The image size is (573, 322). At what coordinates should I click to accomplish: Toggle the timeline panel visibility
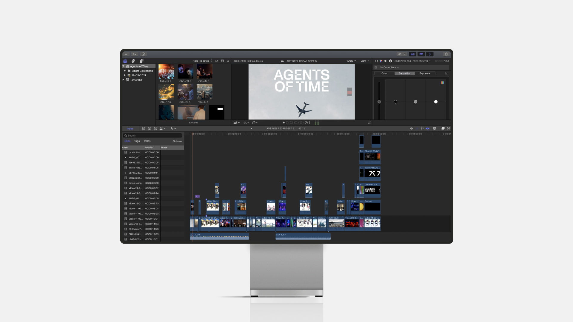pyautogui.click(x=421, y=54)
